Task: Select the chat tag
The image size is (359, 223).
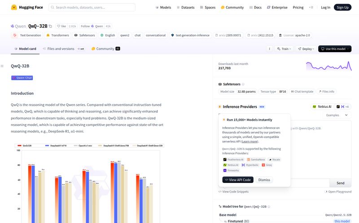Action: point(138,36)
